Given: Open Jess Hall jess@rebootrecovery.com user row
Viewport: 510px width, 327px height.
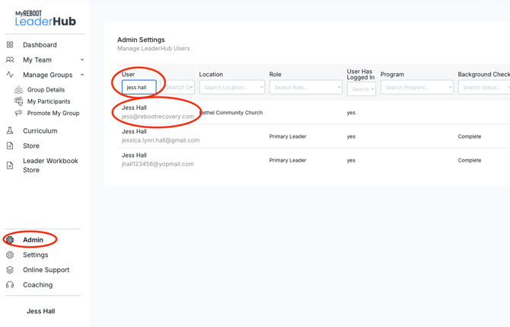Looking at the screenshot, I should tap(314, 112).
